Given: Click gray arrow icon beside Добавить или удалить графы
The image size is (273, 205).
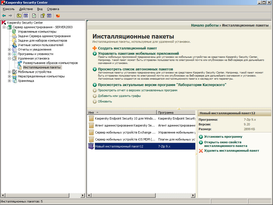Looking at the screenshot, I should (94, 96).
